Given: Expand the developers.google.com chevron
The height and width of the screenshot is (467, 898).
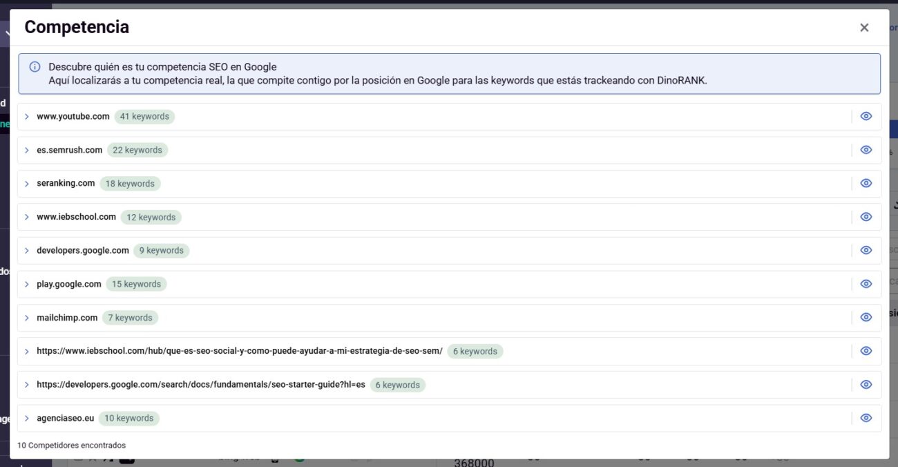Looking at the screenshot, I should point(27,251).
